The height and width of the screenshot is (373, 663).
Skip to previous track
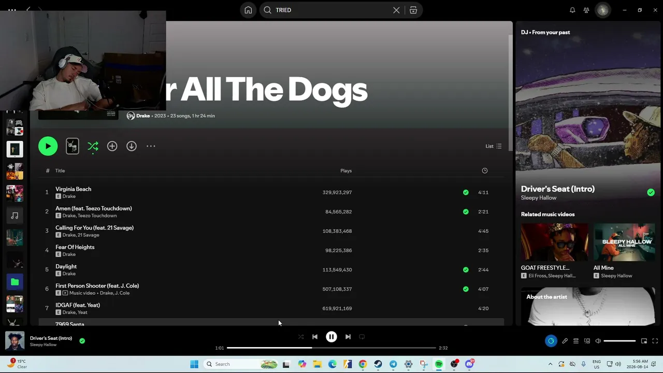[x=315, y=337]
